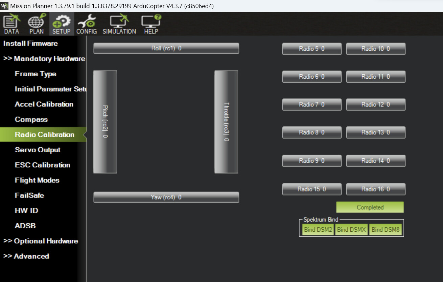Open Initial Parameter Setup page
Image resolution: width=443 pixels, height=282 pixels.
[51, 89]
